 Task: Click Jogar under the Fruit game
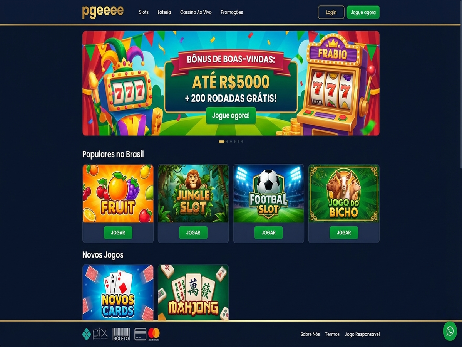pos(118,232)
